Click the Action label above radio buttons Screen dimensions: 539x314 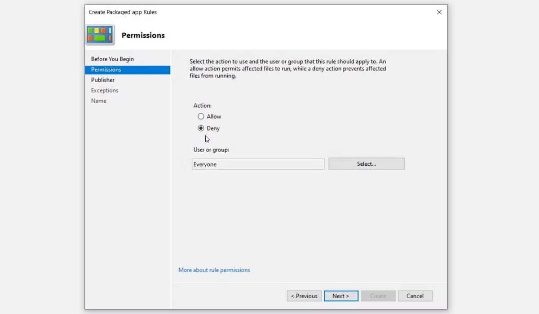click(203, 105)
